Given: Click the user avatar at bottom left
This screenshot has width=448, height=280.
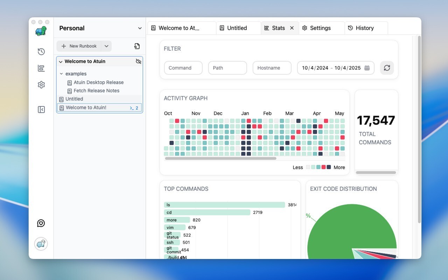Looking at the screenshot, I should click(41, 244).
